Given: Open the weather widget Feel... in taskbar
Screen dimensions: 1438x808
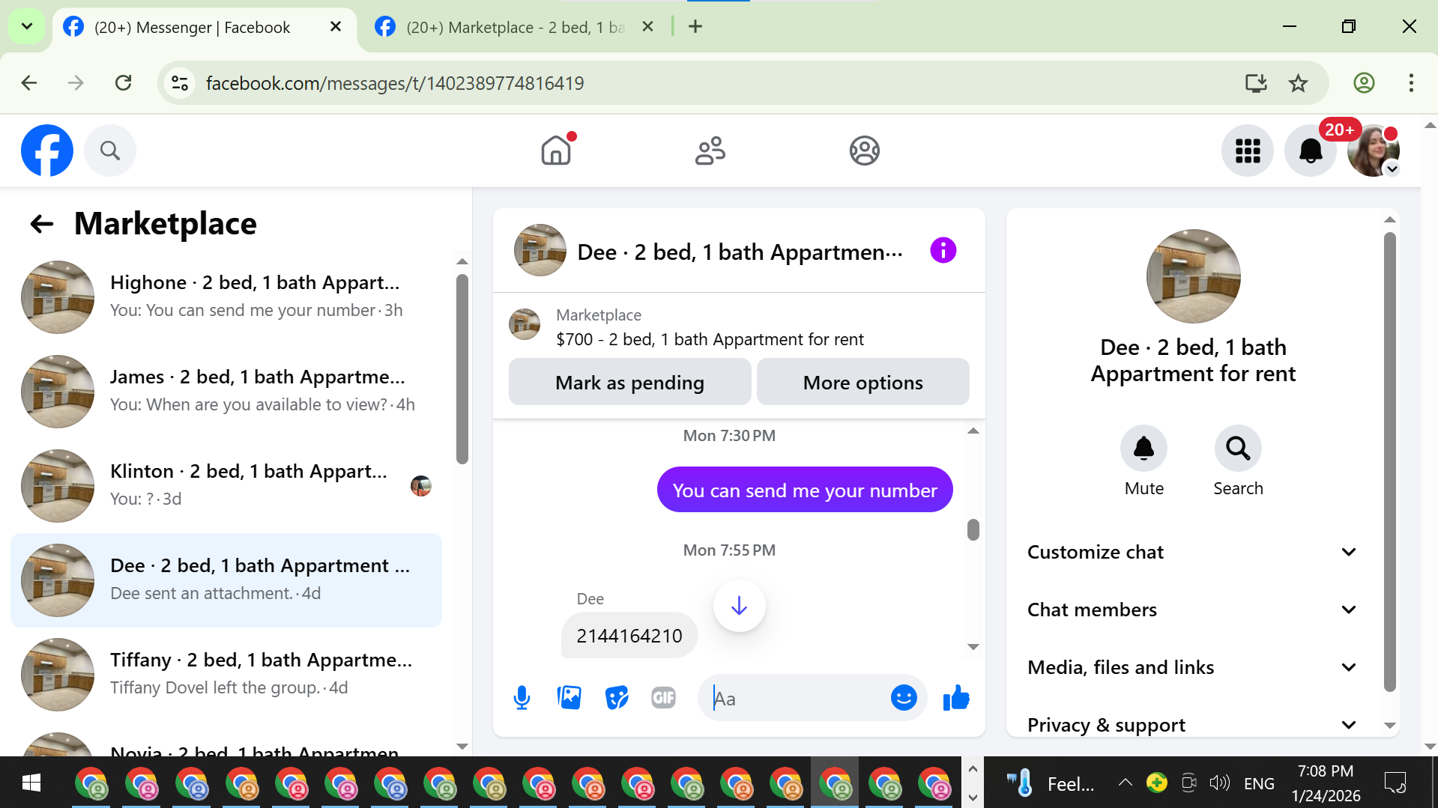Looking at the screenshot, I should pyautogui.click(x=1051, y=783).
